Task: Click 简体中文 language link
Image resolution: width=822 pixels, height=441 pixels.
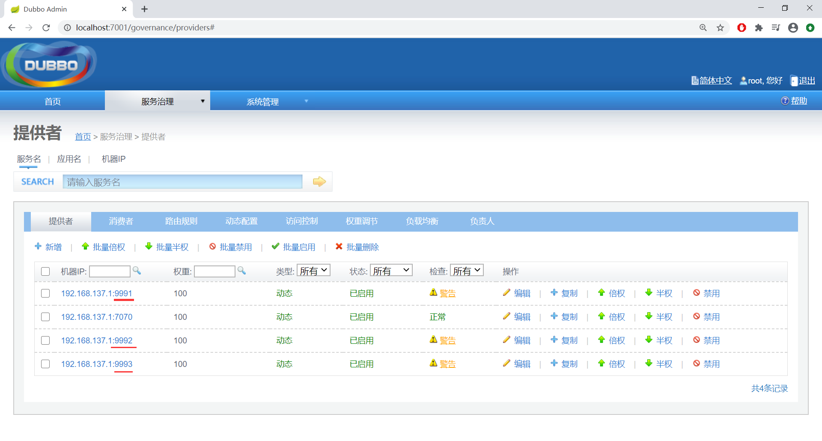Action: (x=715, y=80)
